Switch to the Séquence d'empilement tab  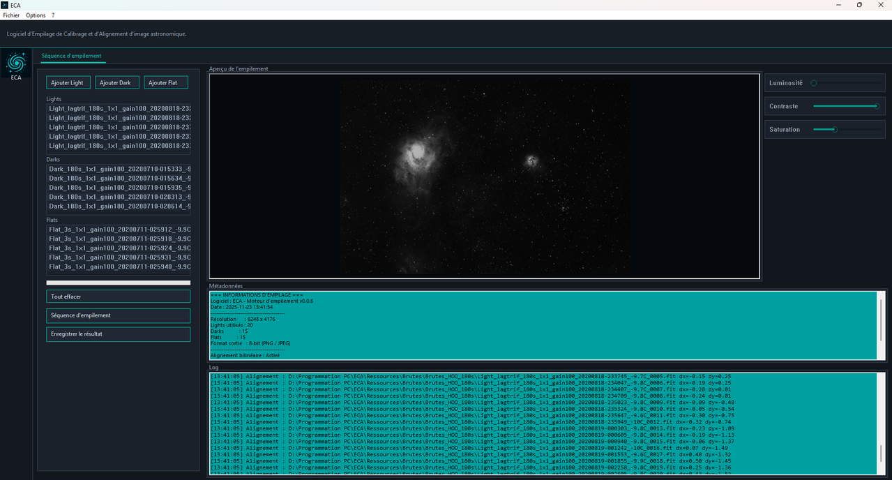[71, 56]
